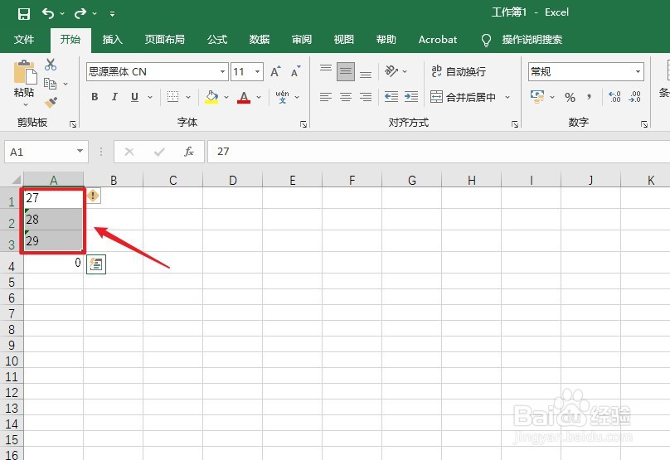The width and height of the screenshot is (670, 460).
Task: Open 合并后居中 options dropdown
Action: (507, 97)
